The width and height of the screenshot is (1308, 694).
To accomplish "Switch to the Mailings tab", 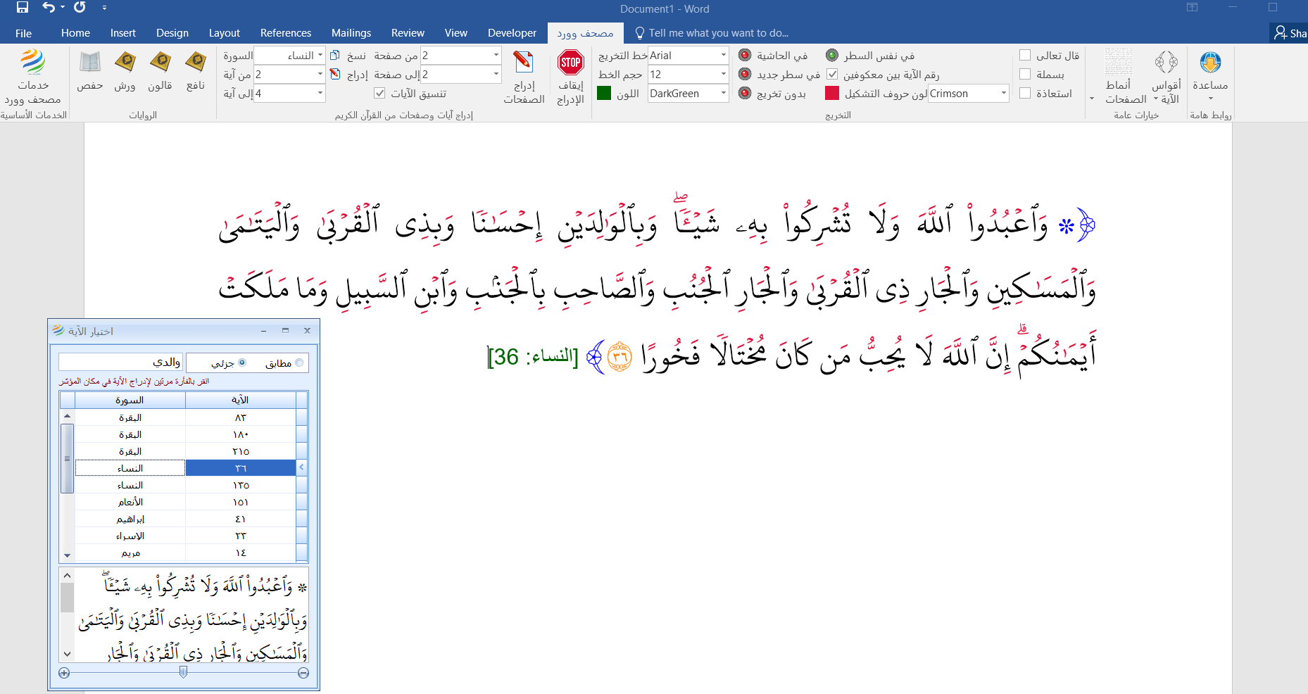I will [x=351, y=33].
